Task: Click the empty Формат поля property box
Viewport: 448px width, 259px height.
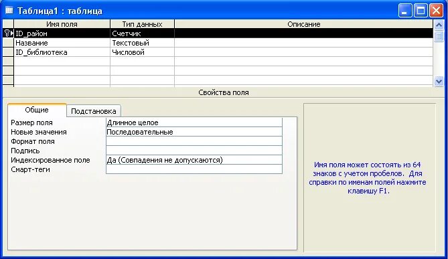Action: pyautogui.click(x=194, y=141)
